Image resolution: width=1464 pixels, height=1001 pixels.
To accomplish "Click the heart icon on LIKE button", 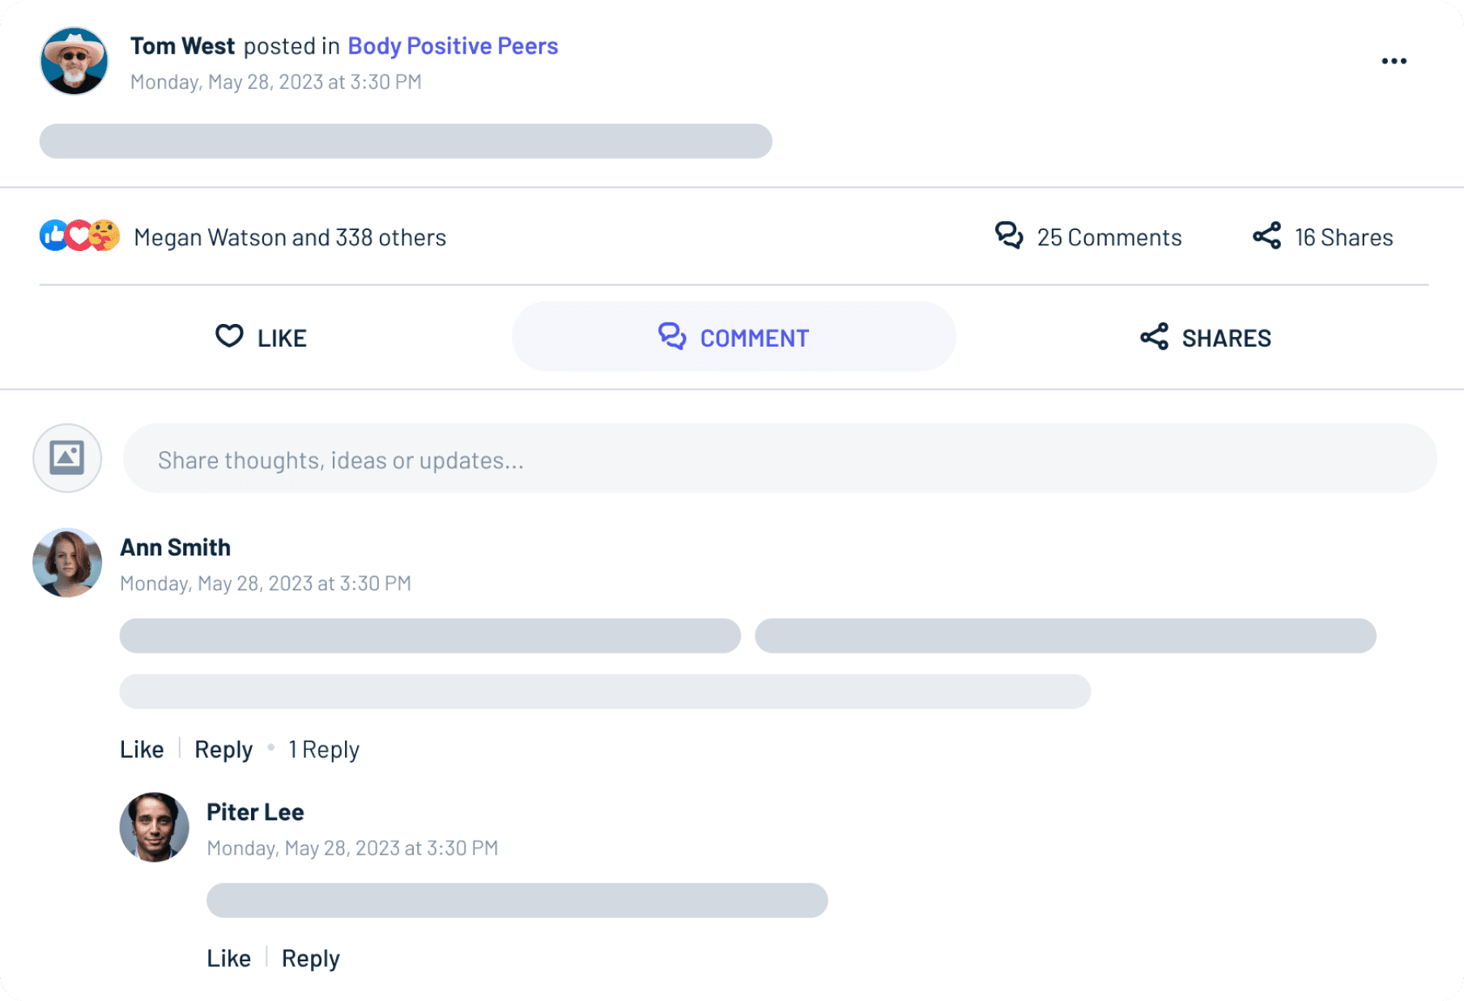I will [229, 336].
